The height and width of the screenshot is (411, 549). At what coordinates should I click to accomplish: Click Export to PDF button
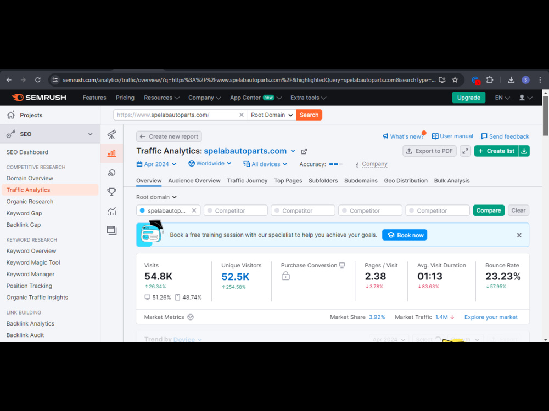coord(430,151)
